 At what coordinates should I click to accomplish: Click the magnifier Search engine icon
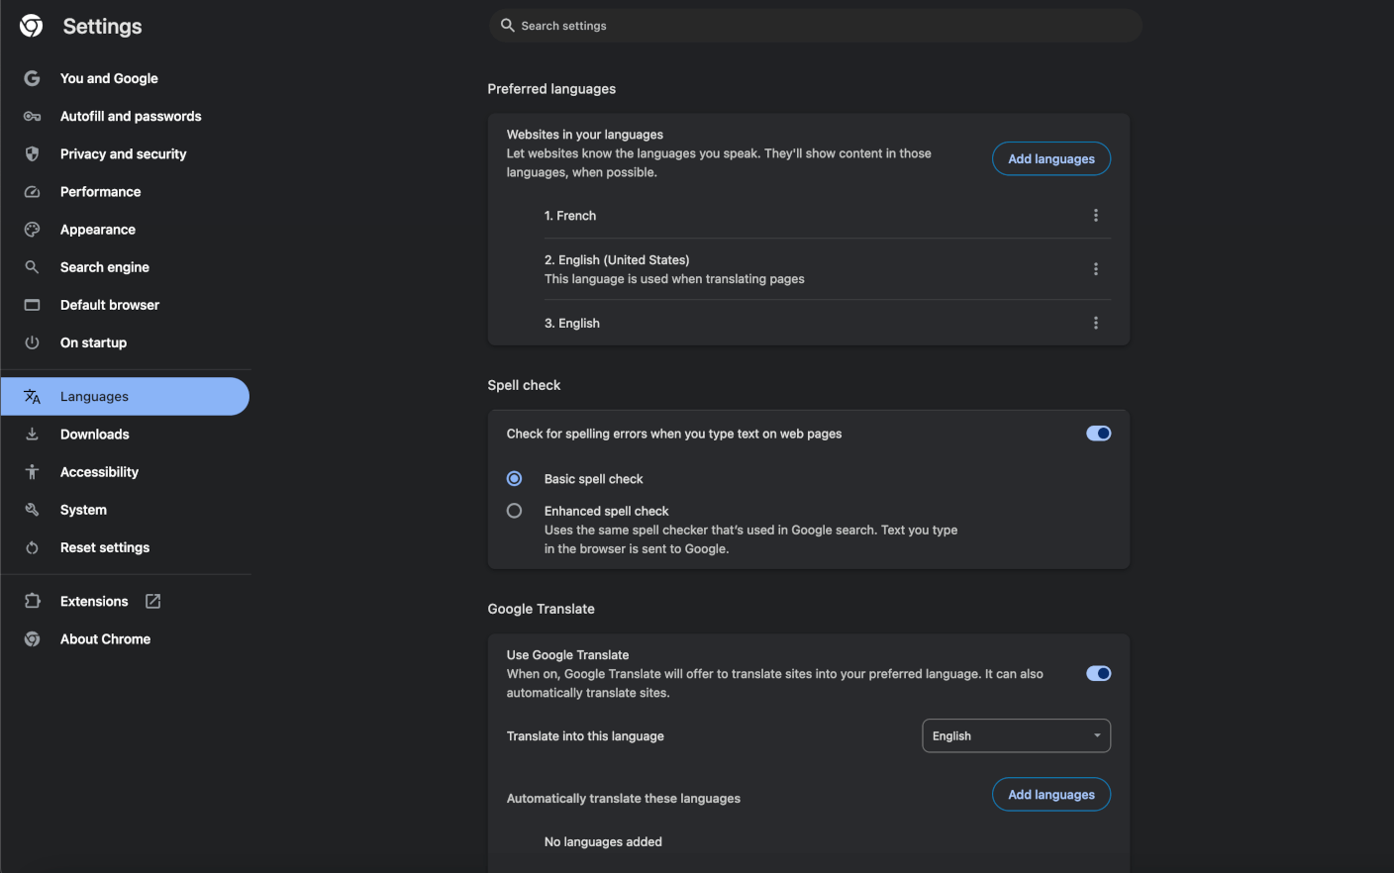click(32, 267)
